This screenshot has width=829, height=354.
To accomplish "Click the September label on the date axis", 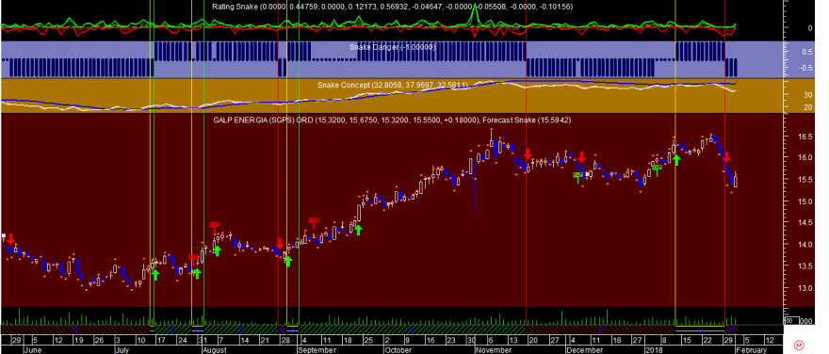I will [x=317, y=350].
